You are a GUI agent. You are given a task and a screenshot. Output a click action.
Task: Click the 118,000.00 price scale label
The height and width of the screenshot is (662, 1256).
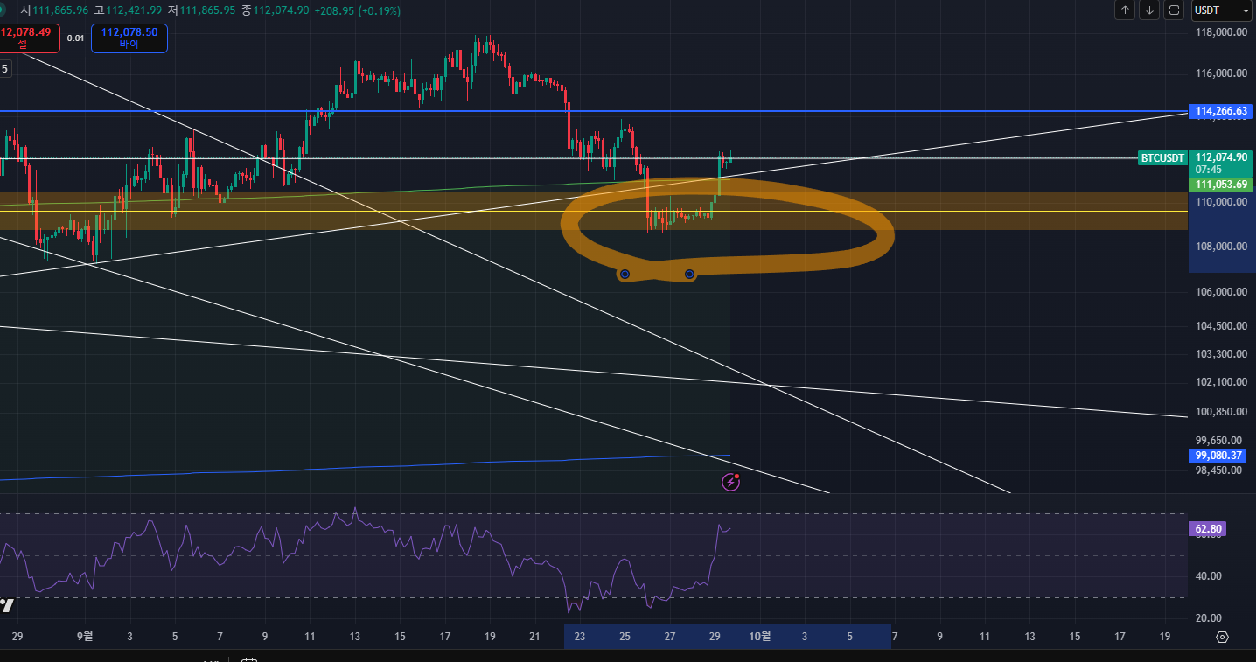tap(1221, 32)
